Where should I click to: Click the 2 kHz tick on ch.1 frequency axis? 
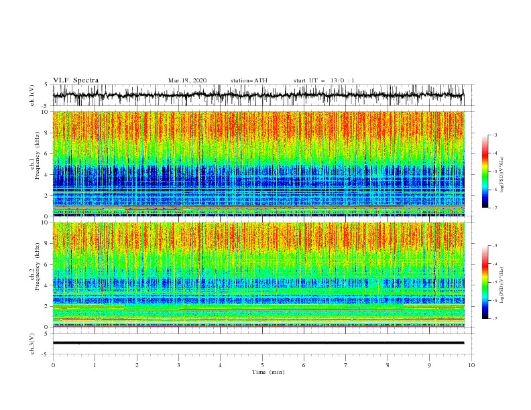tap(48, 196)
